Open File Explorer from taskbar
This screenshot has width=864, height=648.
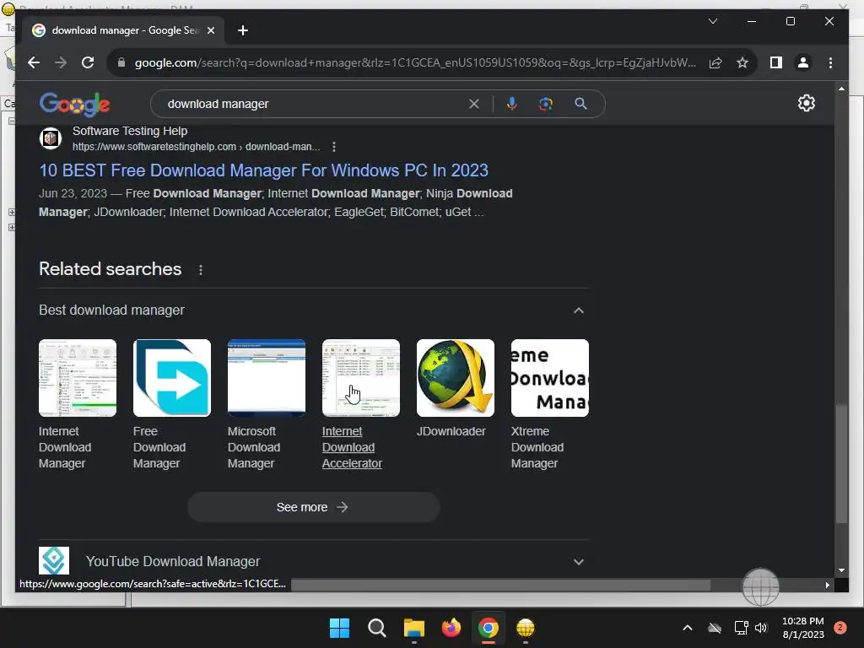(413, 628)
